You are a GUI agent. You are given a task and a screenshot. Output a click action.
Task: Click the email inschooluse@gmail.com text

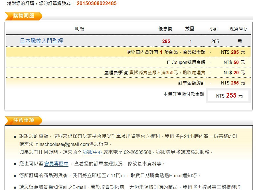click(64, 144)
